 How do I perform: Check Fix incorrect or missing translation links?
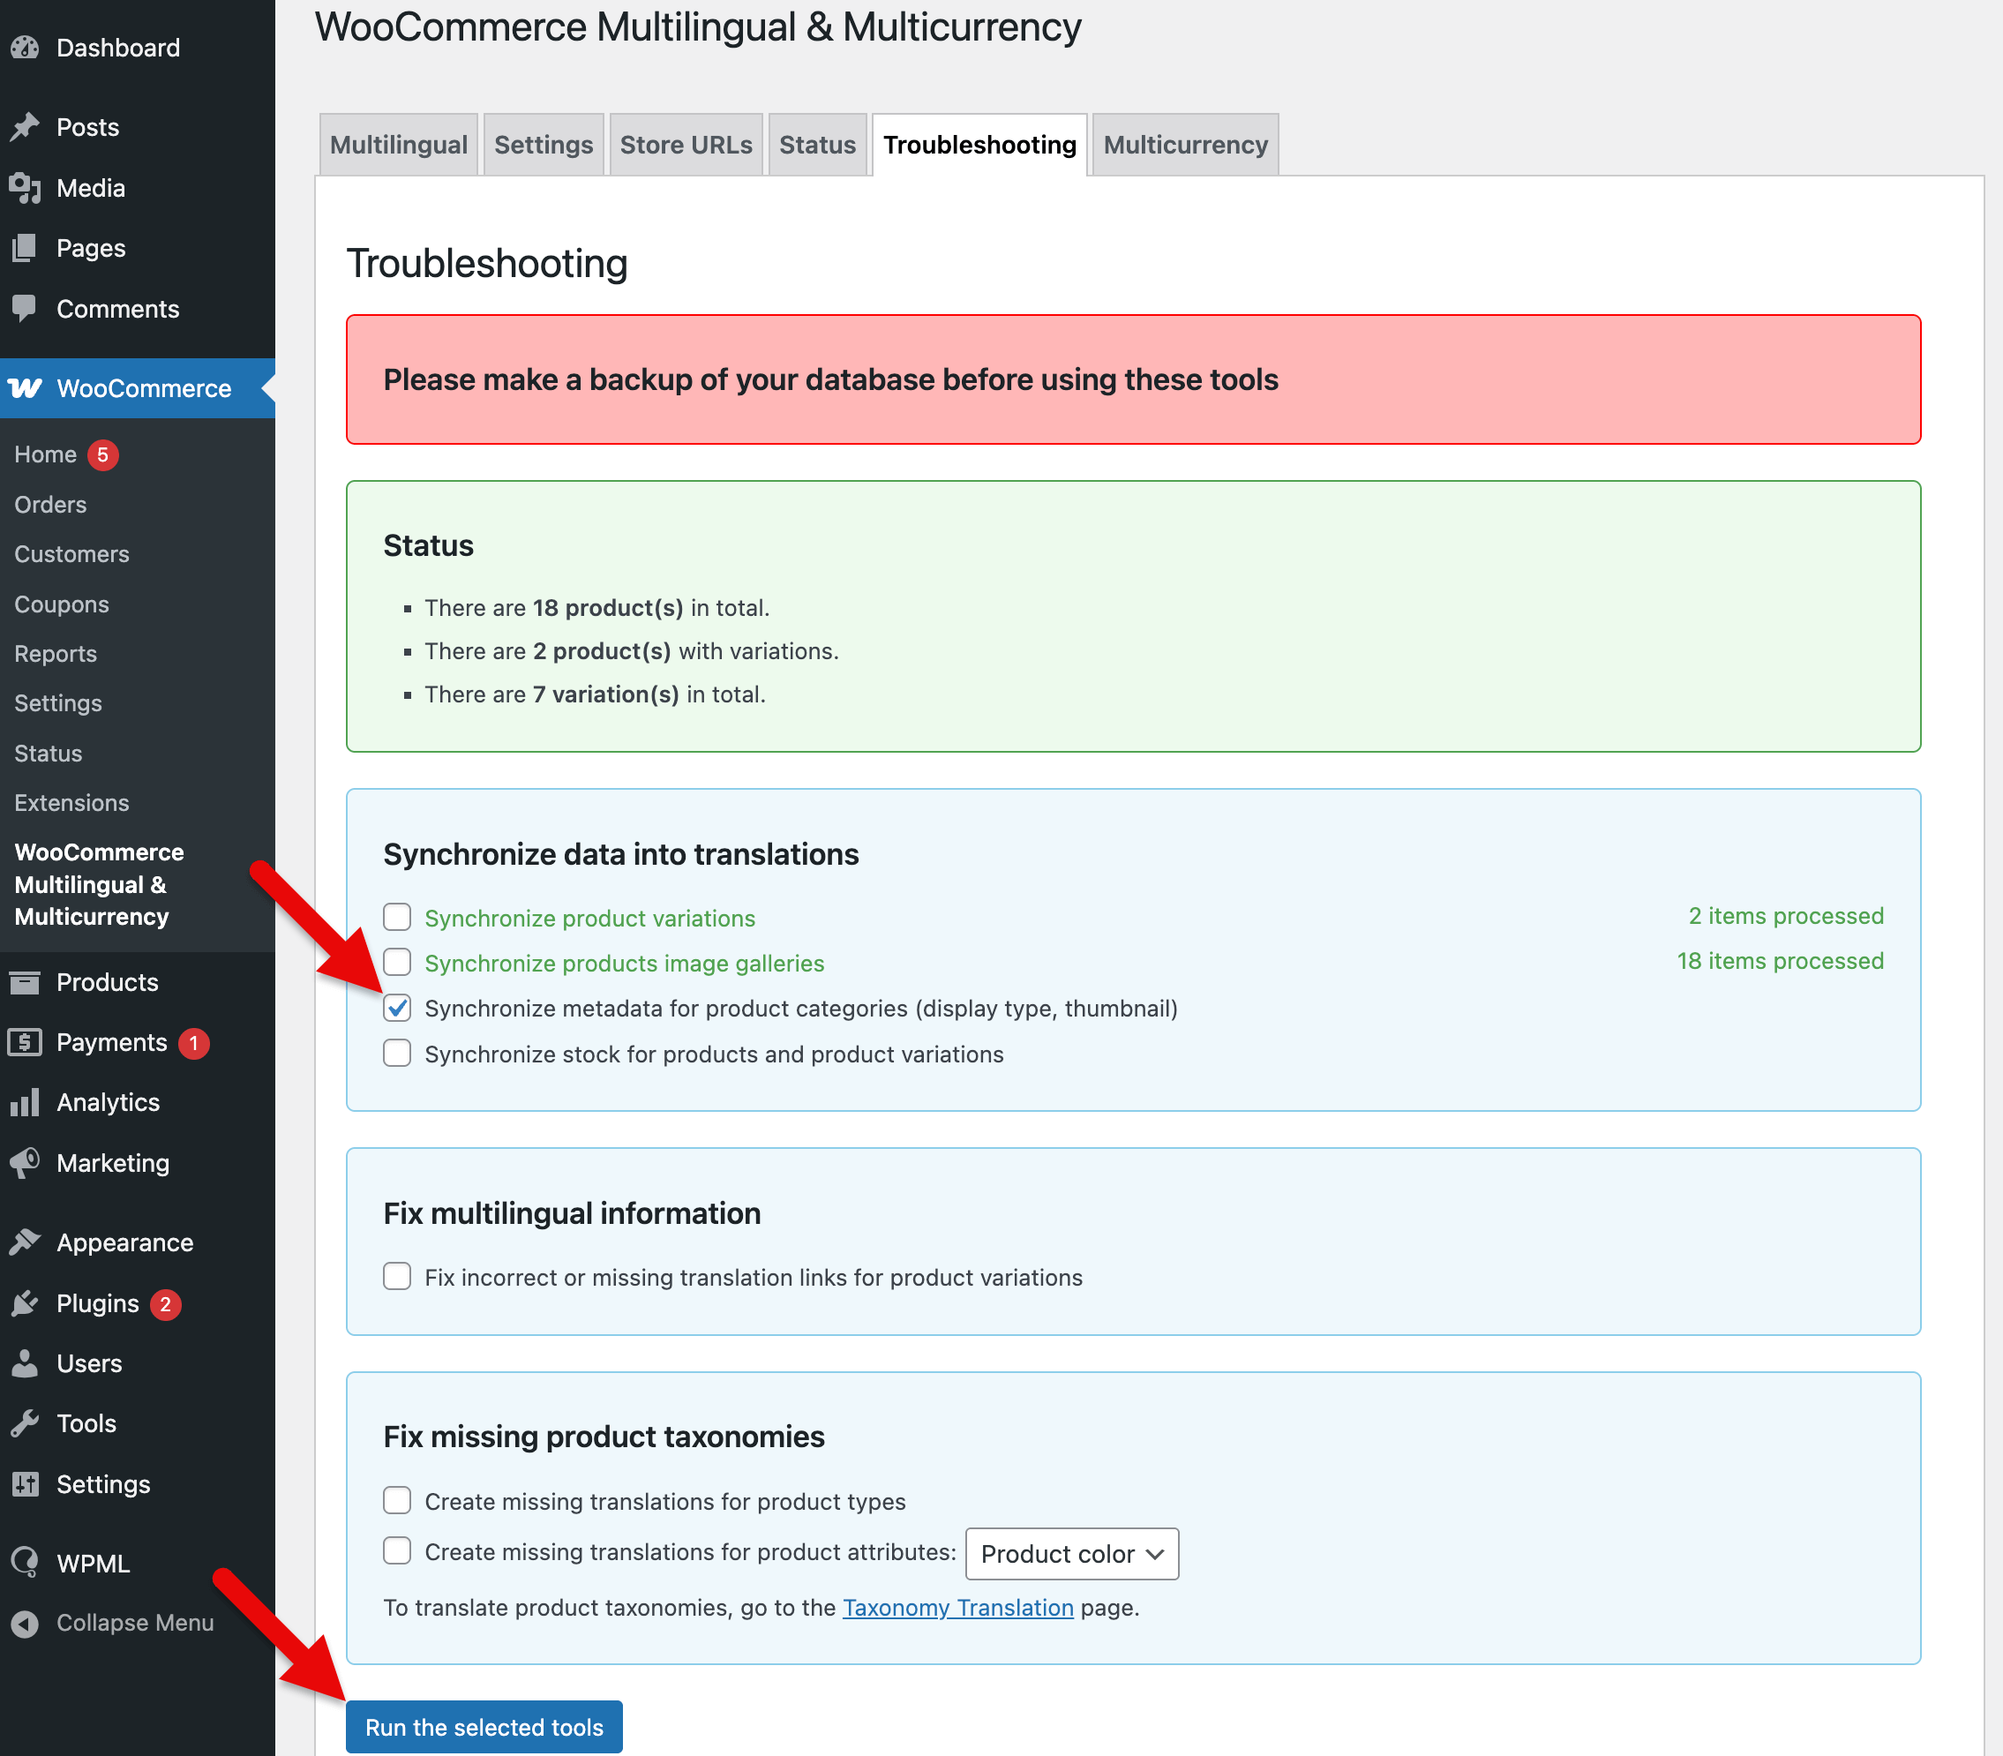(397, 1277)
